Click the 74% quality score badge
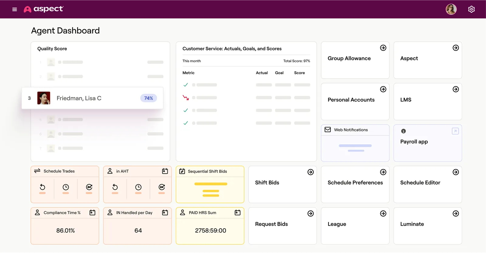 point(149,98)
